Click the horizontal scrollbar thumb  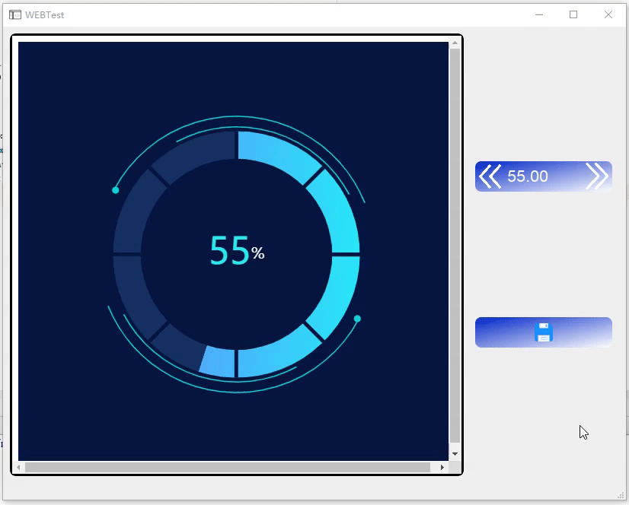(228, 467)
